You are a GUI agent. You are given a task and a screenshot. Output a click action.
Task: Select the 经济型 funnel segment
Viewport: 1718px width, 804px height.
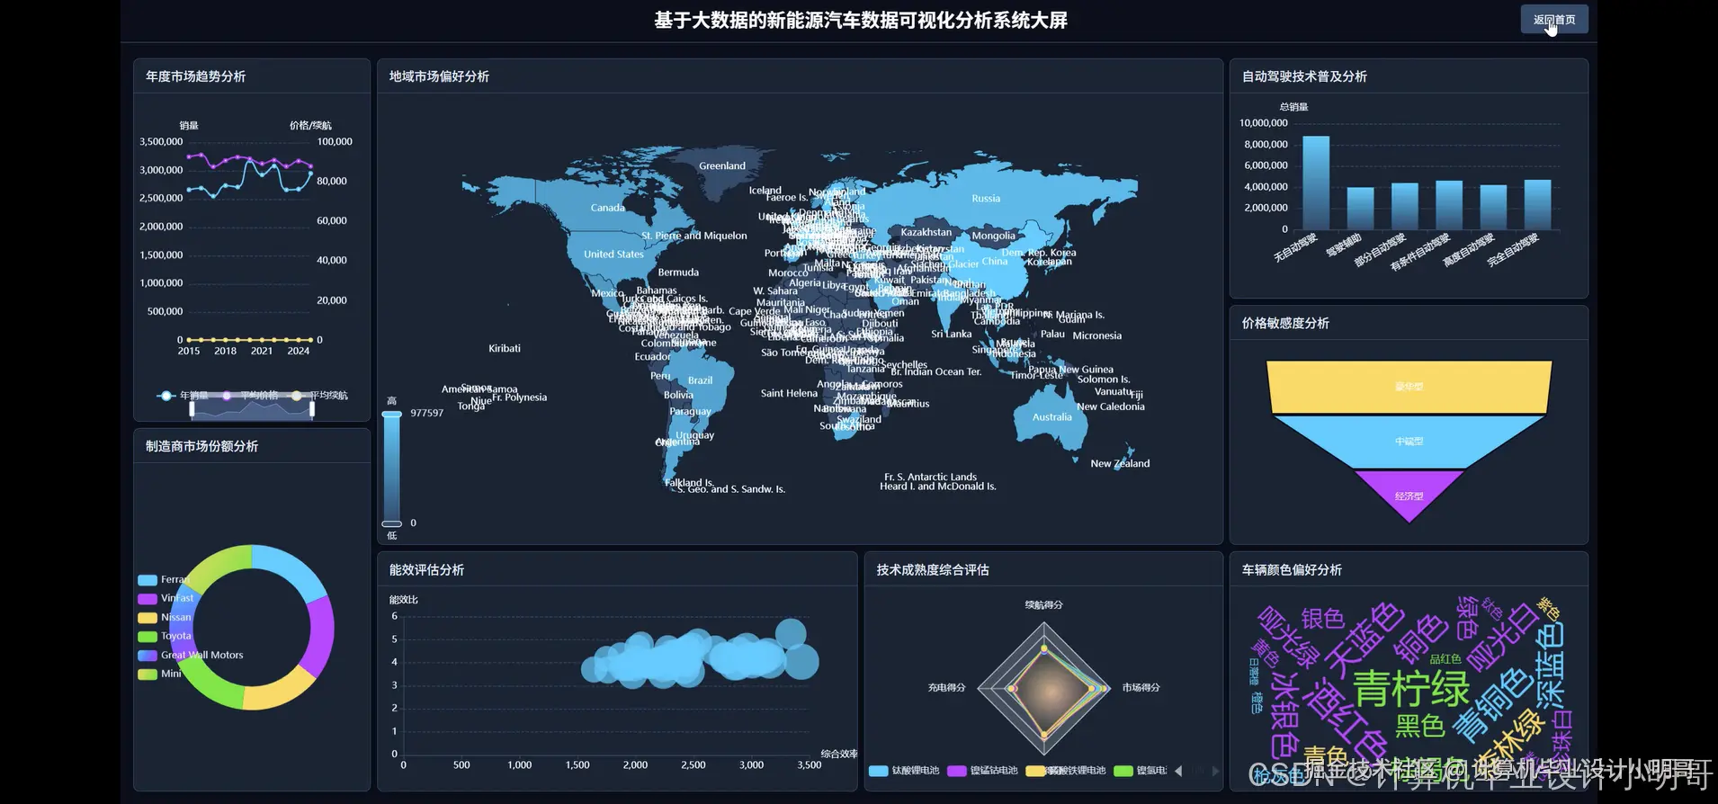(x=1409, y=496)
